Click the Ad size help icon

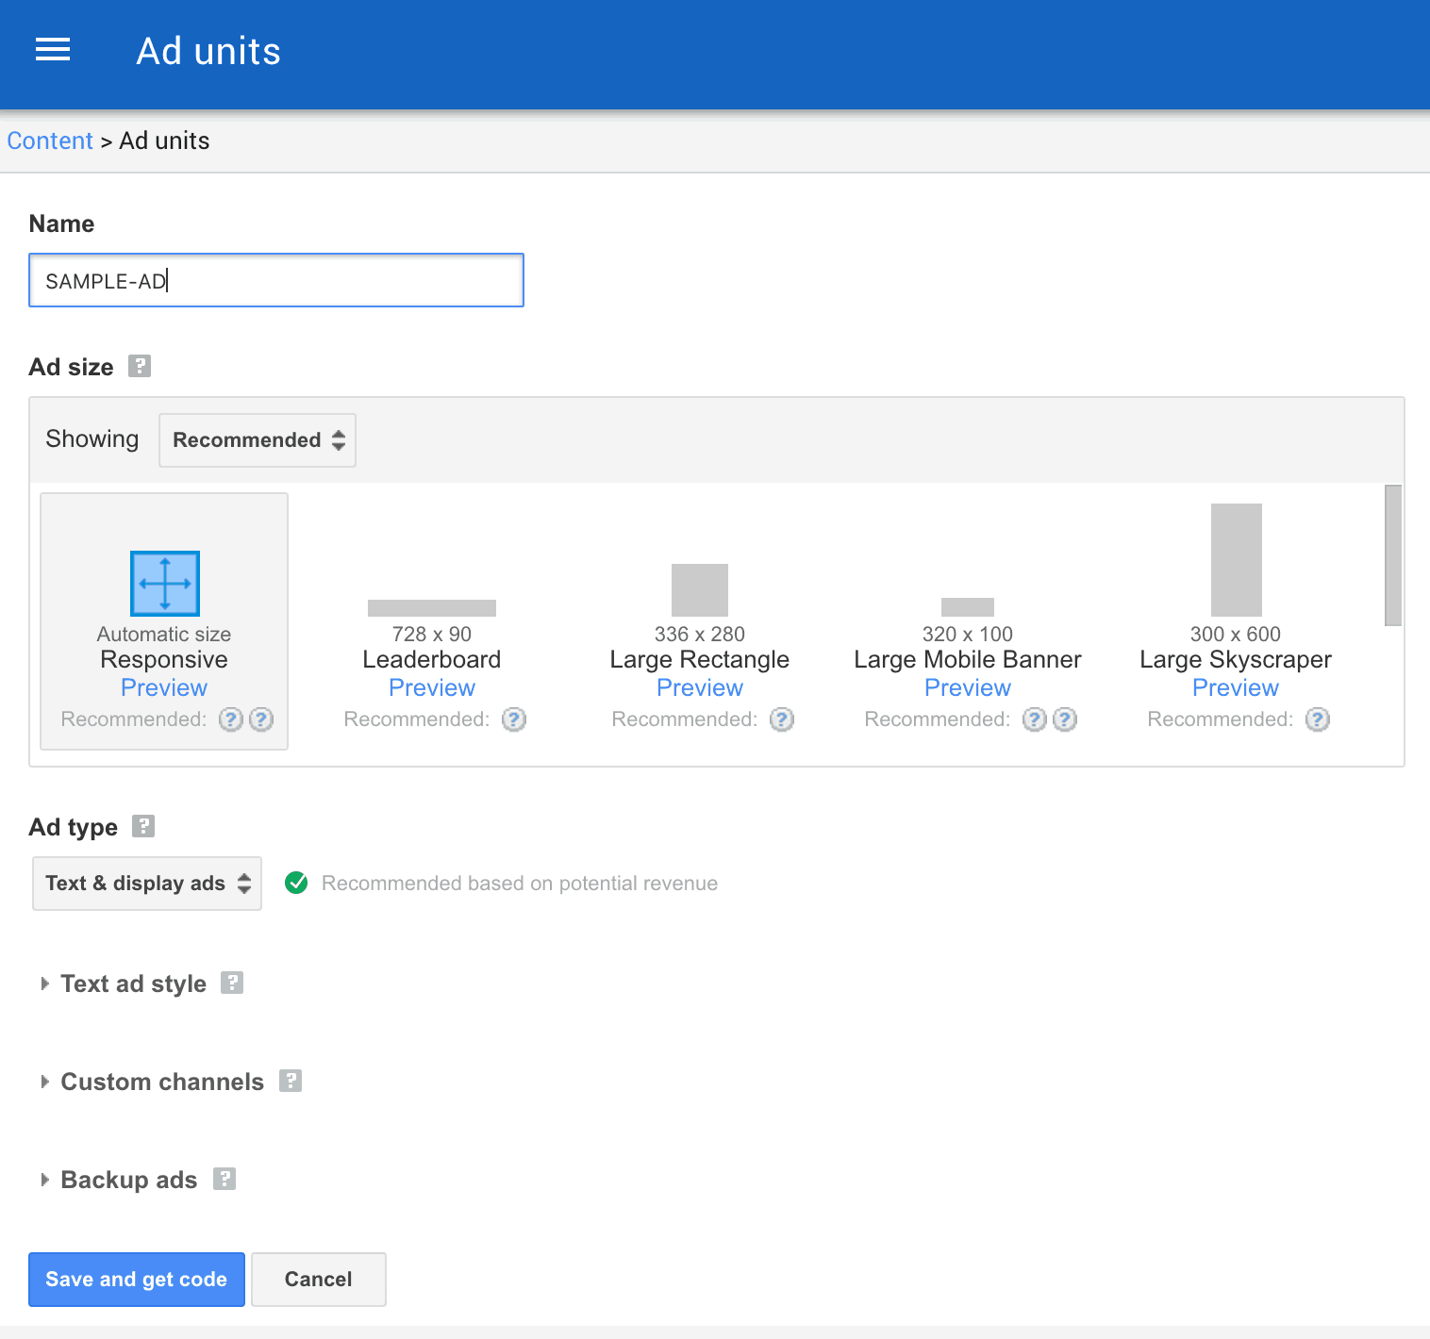(139, 366)
